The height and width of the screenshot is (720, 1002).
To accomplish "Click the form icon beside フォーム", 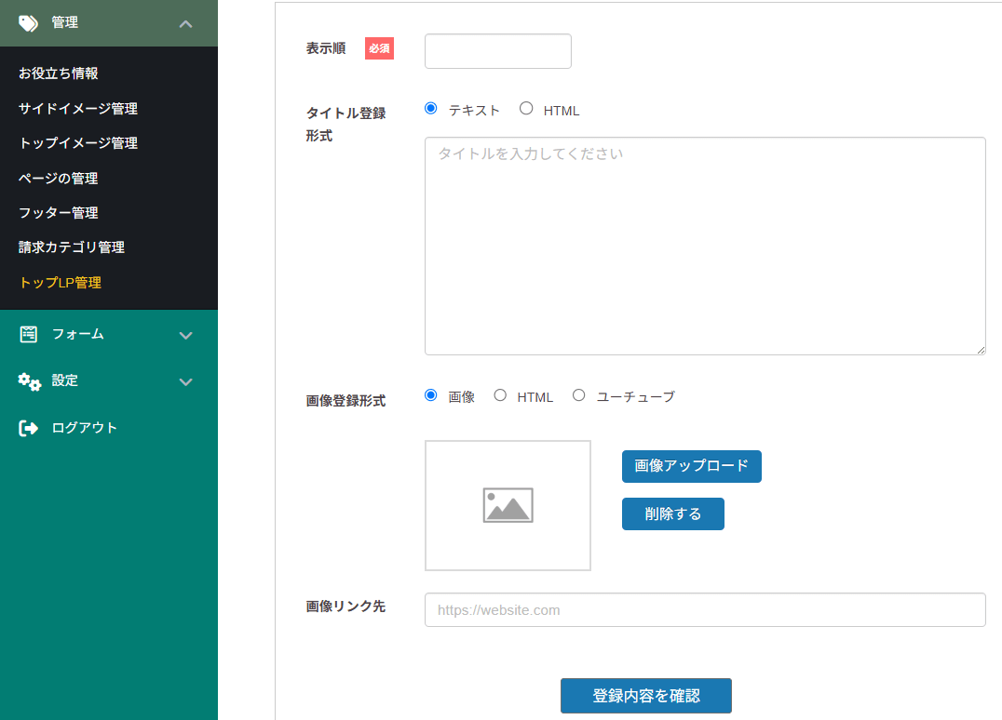I will [28, 335].
